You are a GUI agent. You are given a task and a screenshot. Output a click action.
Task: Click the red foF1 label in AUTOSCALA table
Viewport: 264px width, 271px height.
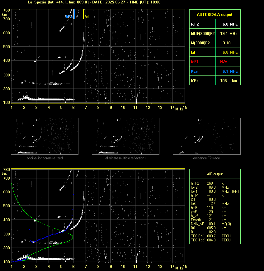(195, 62)
